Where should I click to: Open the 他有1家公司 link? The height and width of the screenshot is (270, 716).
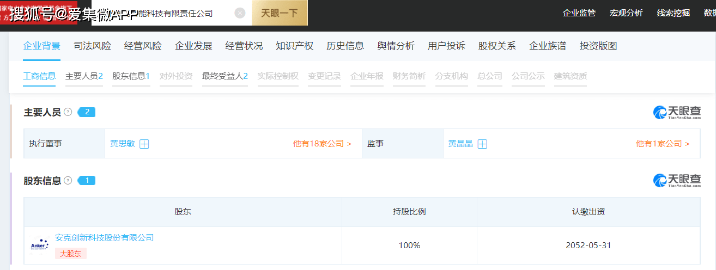click(663, 144)
